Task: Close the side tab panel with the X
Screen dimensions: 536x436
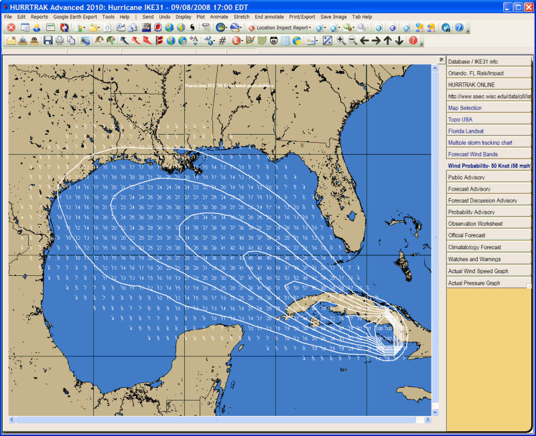Action: point(441,60)
